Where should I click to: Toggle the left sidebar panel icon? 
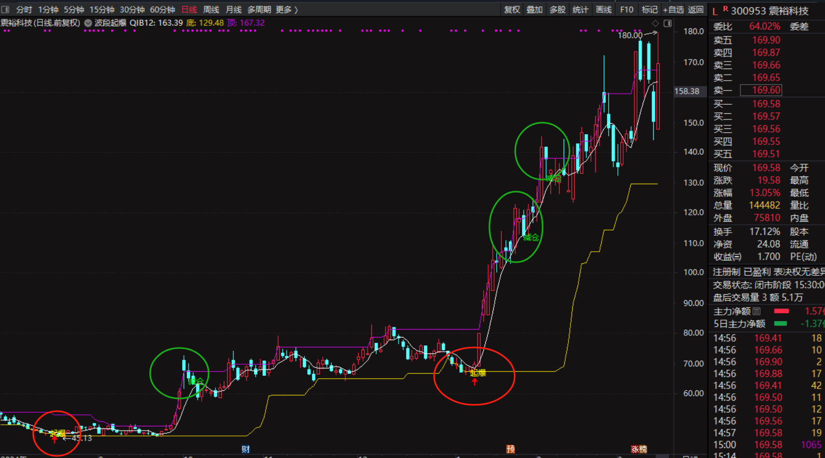(x=5, y=9)
